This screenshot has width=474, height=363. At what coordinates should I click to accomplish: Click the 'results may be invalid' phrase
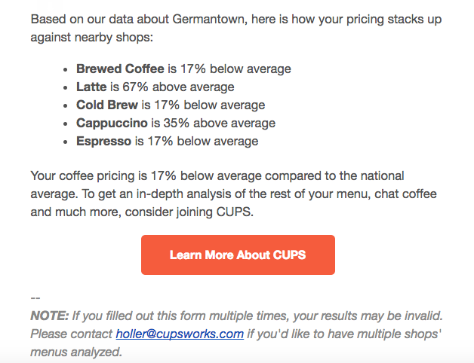(x=382, y=316)
